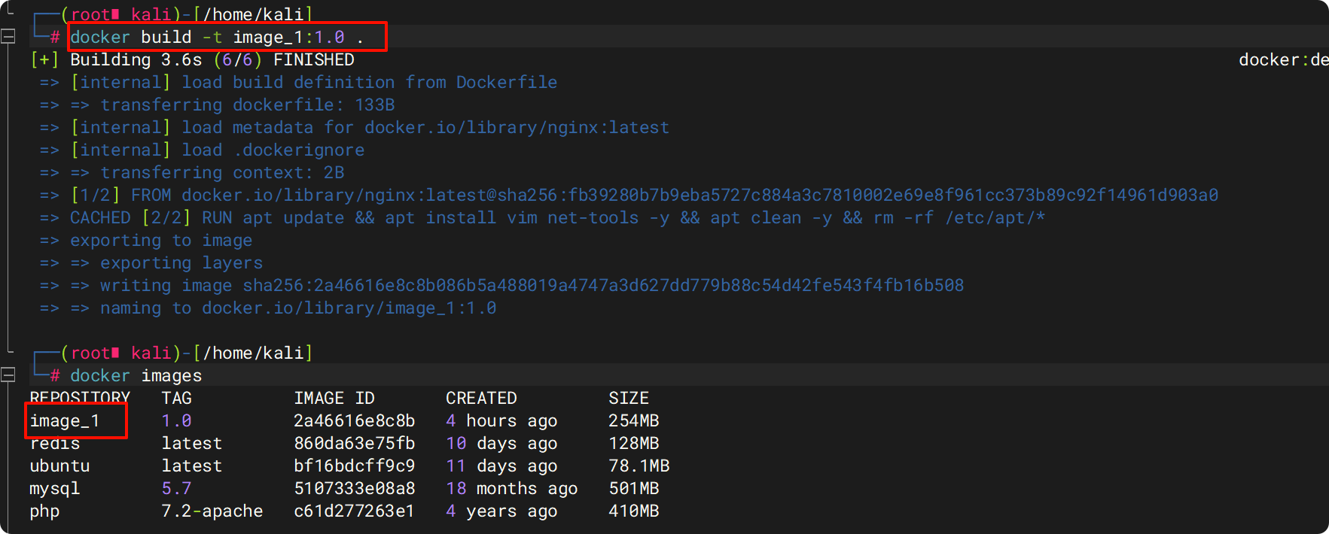Screen dimensions: 1329x534
Task: Collapse the docker images command block
Action: [x=8, y=375]
